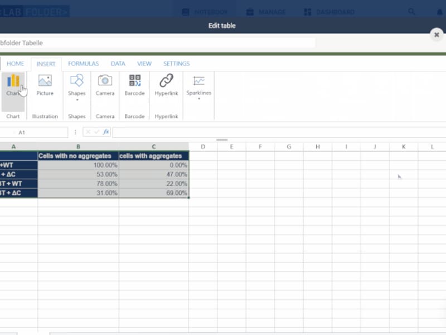Expand the Sparklines dropdown arrow

coord(199,99)
